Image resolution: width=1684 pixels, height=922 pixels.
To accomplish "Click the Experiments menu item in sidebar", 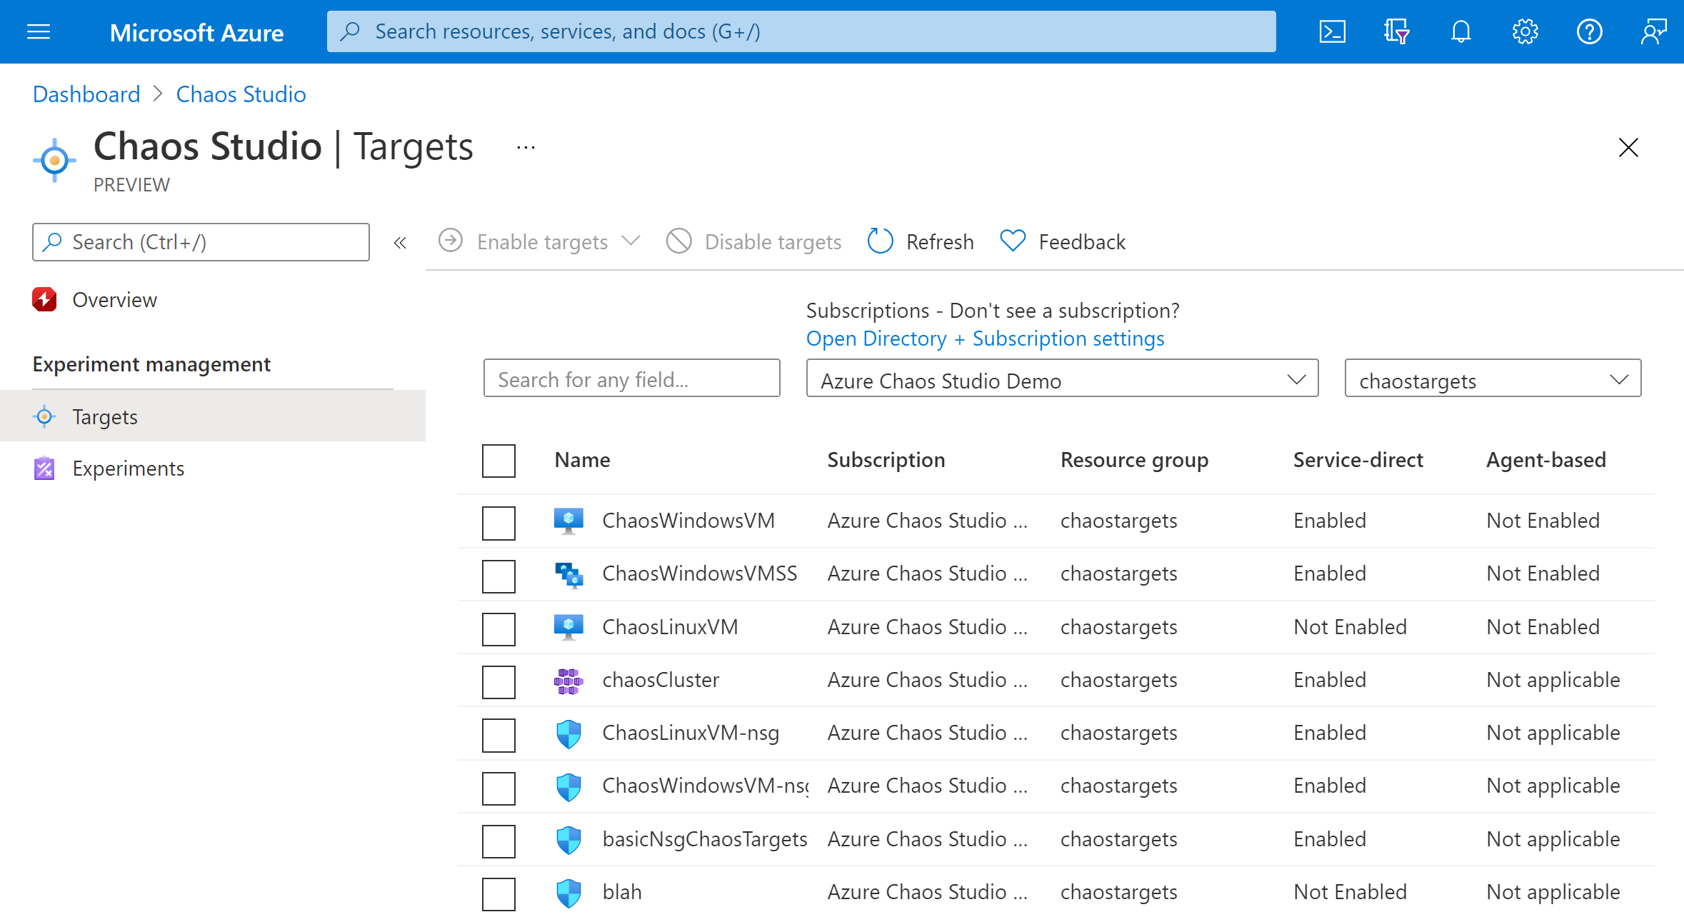I will tap(129, 466).
